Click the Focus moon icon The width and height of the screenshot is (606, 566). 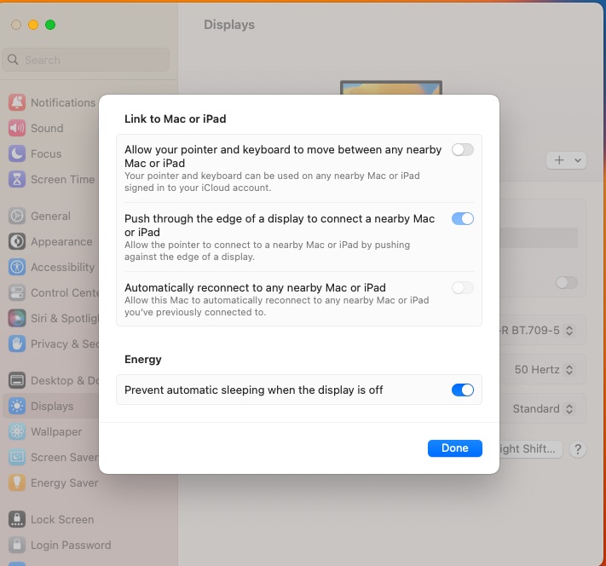coord(17,153)
